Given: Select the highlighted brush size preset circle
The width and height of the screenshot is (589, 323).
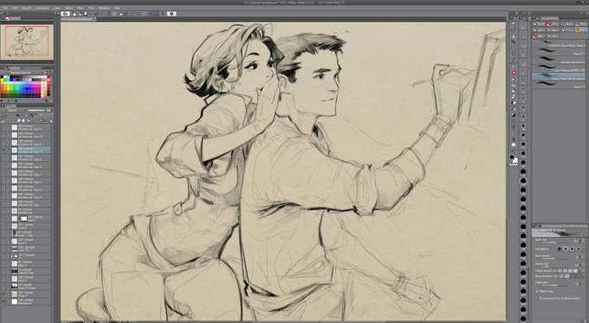Looking at the screenshot, I should pos(523,181).
